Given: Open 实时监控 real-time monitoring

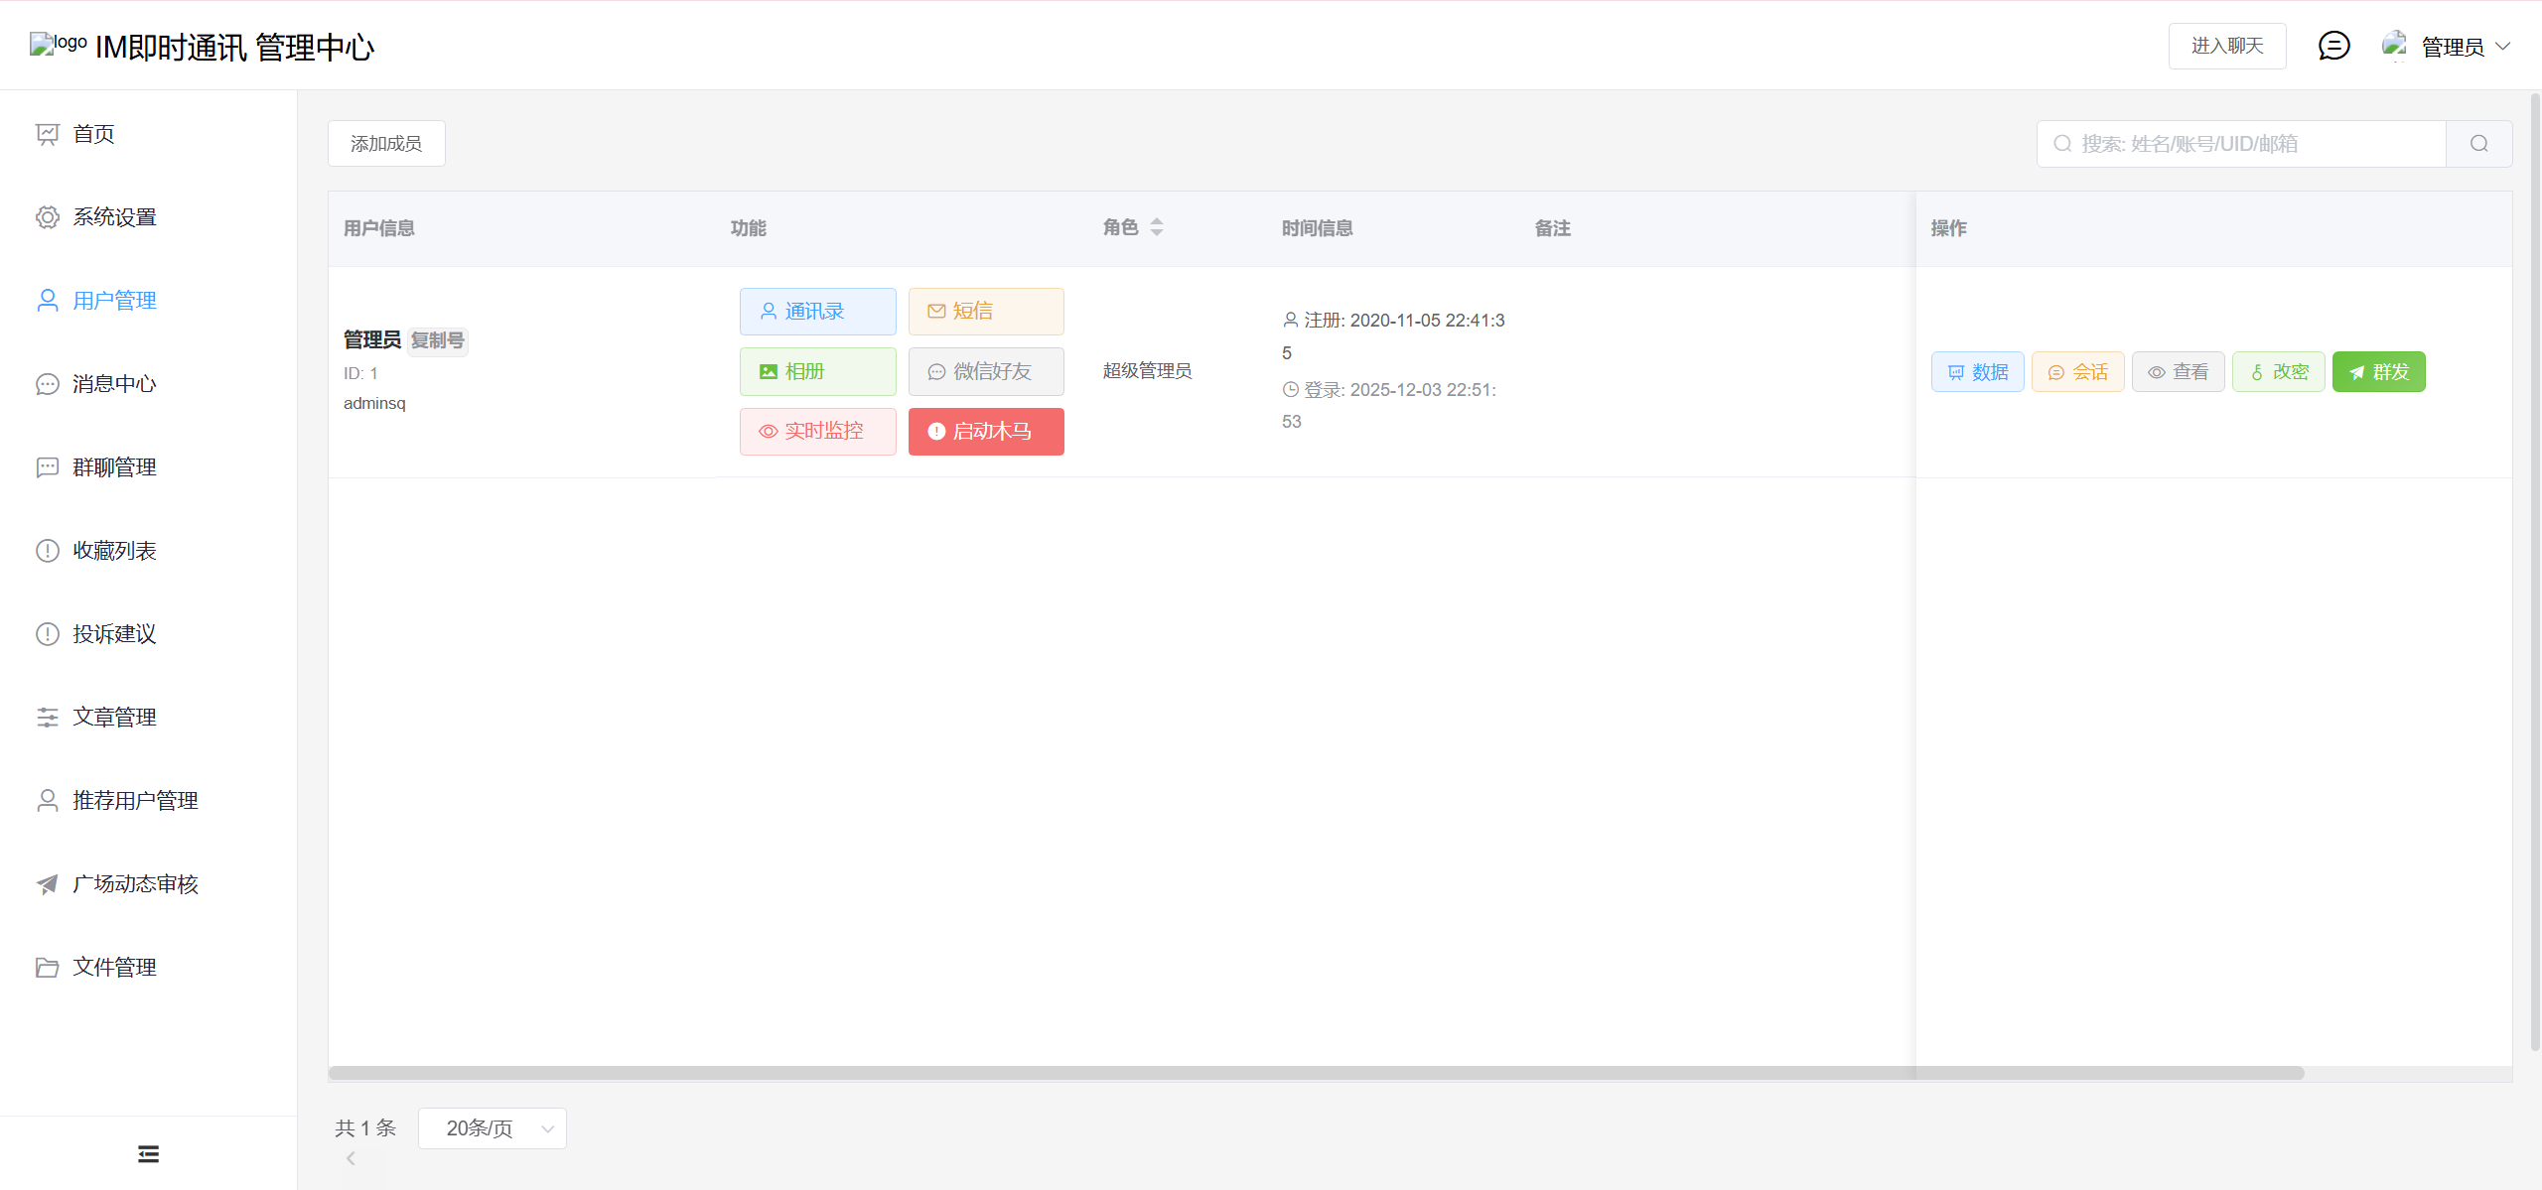Looking at the screenshot, I should [x=817, y=432].
